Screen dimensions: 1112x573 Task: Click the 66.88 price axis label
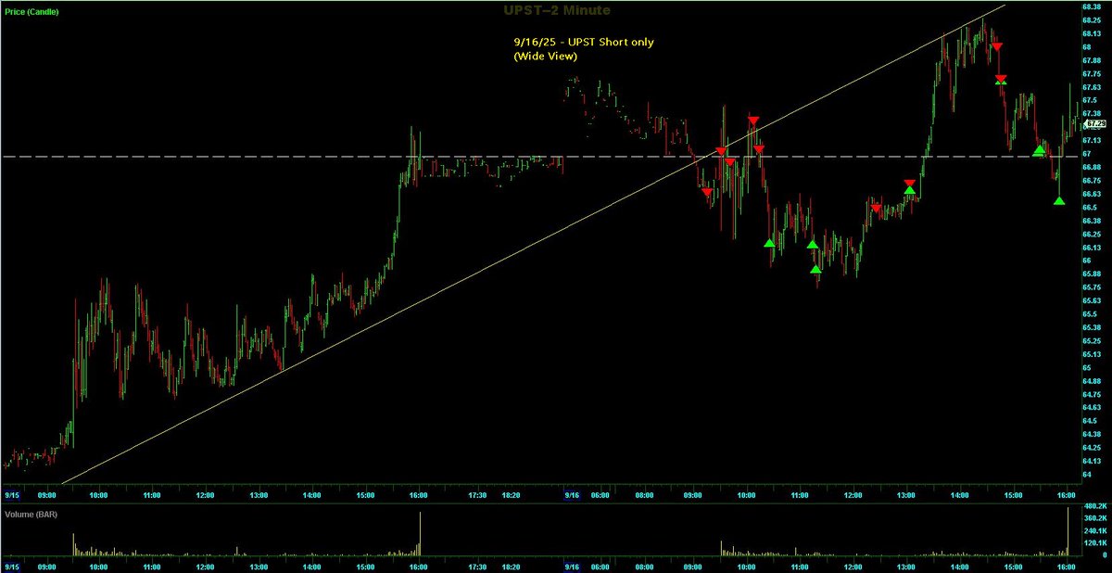coord(1091,167)
